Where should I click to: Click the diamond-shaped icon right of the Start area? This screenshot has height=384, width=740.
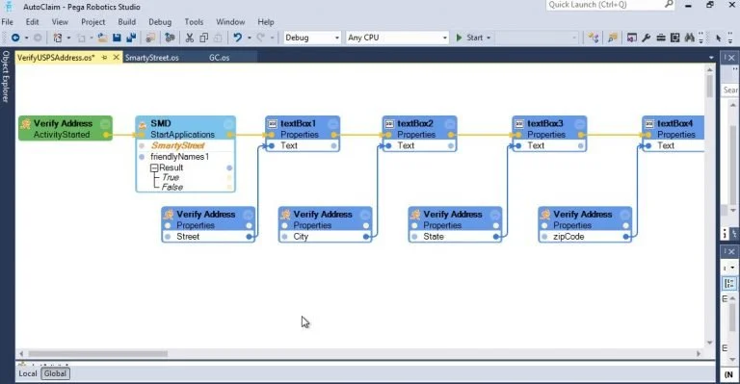click(x=594, y=38)
